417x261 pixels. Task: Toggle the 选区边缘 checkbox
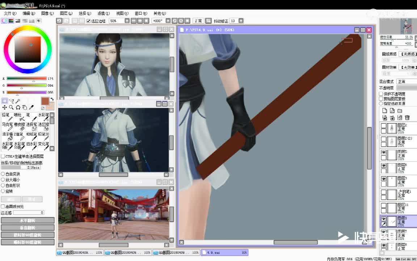[89, 21]
